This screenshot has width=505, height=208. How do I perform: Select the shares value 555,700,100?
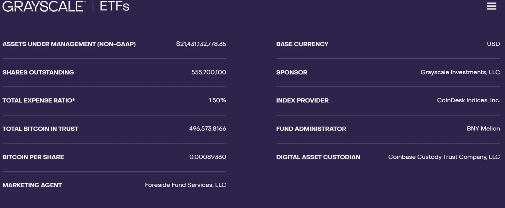click(208, 72)
